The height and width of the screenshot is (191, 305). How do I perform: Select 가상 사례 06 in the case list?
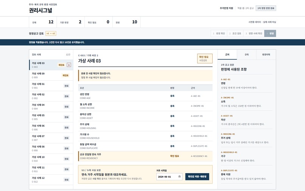pos(51,127)
